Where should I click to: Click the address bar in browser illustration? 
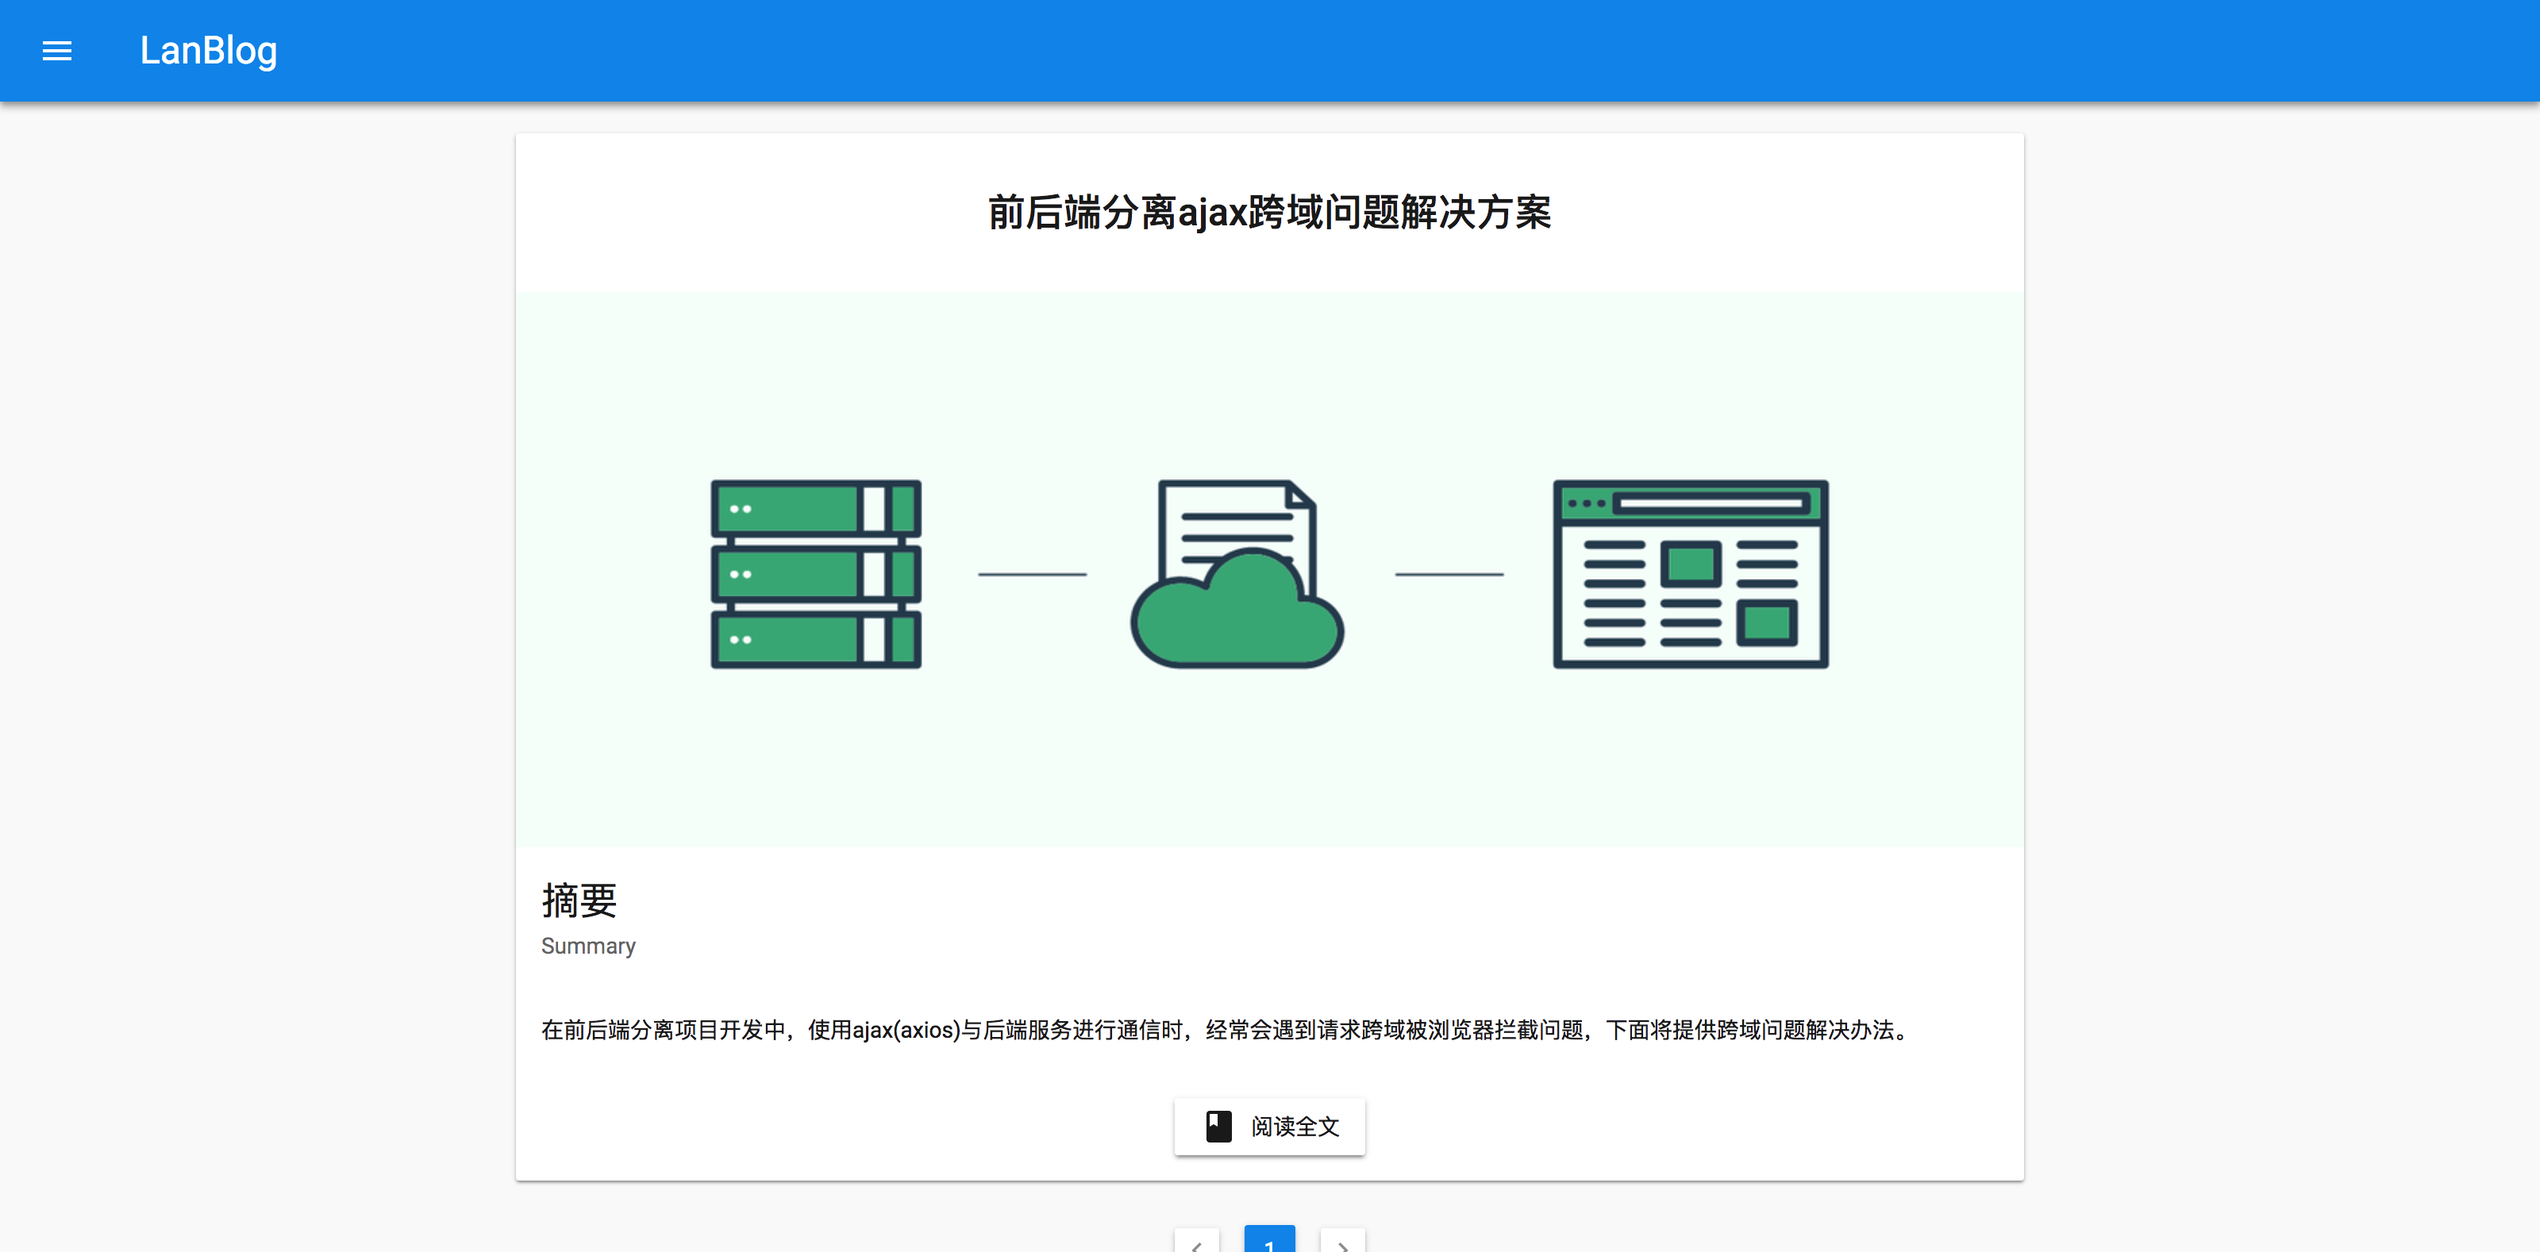1711,504
